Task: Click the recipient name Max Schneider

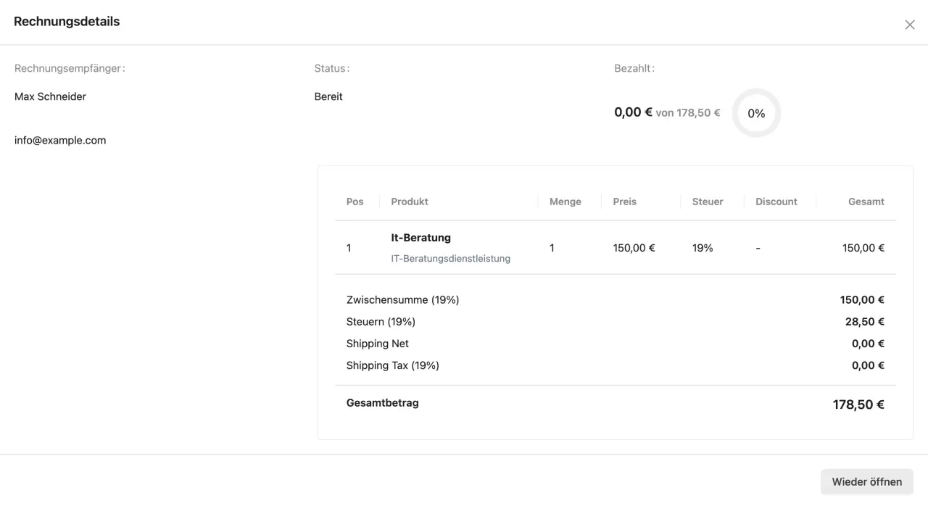Action: point(50,96)
